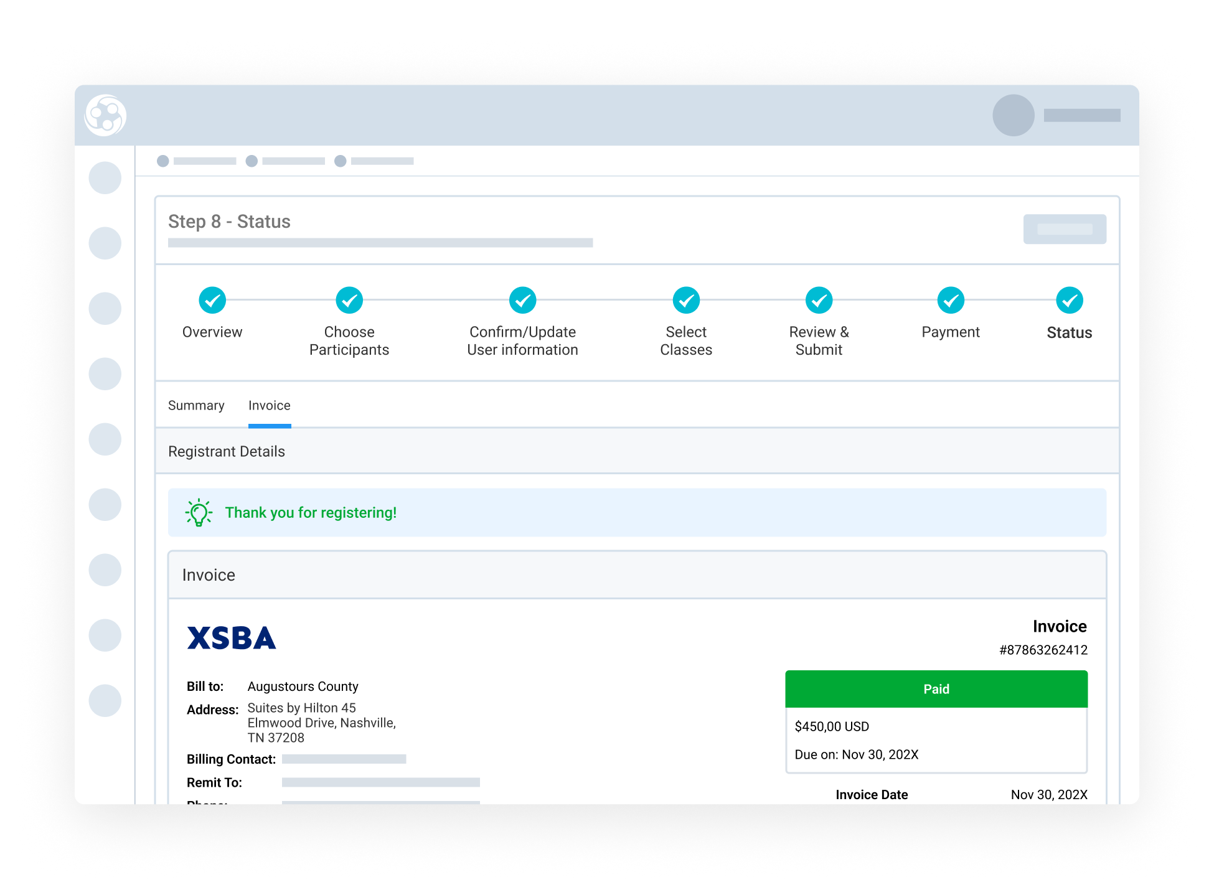
Task: Select the Invoice tab
Action: tap(269, 406)
